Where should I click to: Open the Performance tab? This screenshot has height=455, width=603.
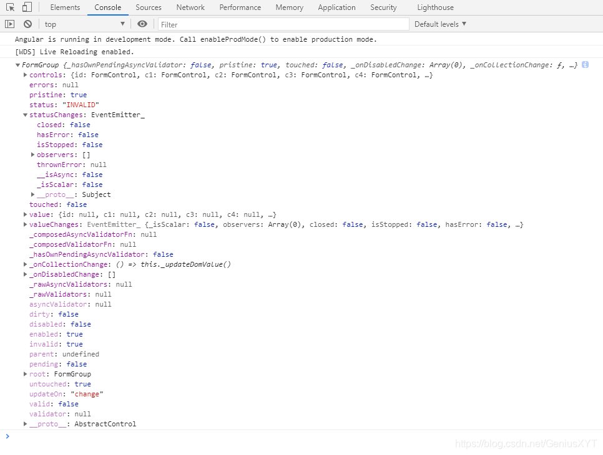(240, 7)
